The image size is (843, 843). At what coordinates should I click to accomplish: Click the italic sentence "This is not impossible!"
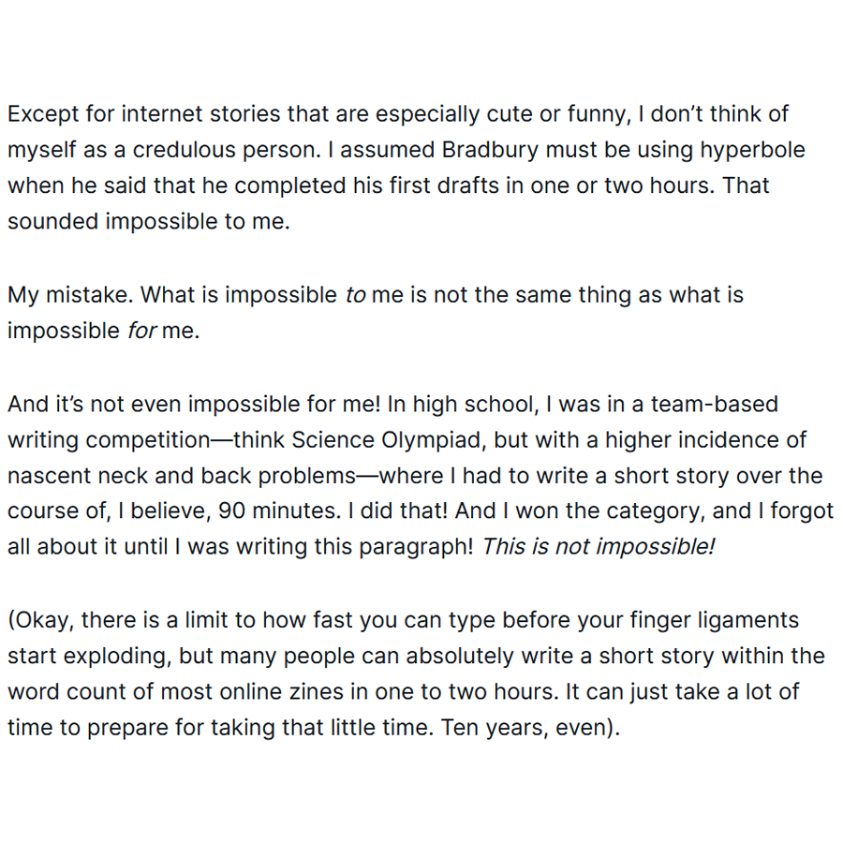pyautogui.click(x=598, y=547)
